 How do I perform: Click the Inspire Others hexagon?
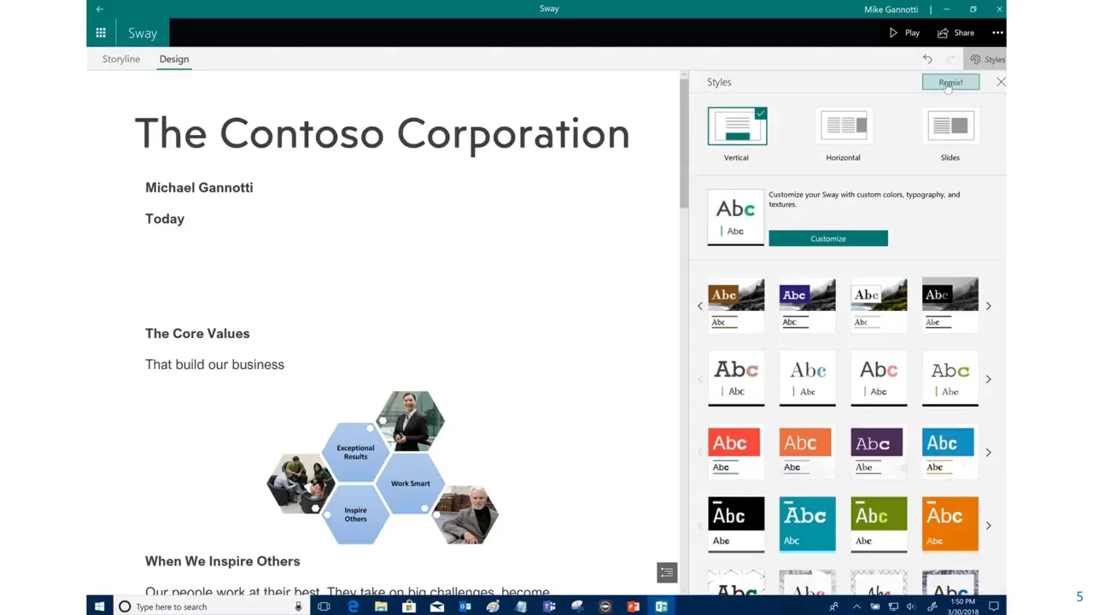[355, 514]
